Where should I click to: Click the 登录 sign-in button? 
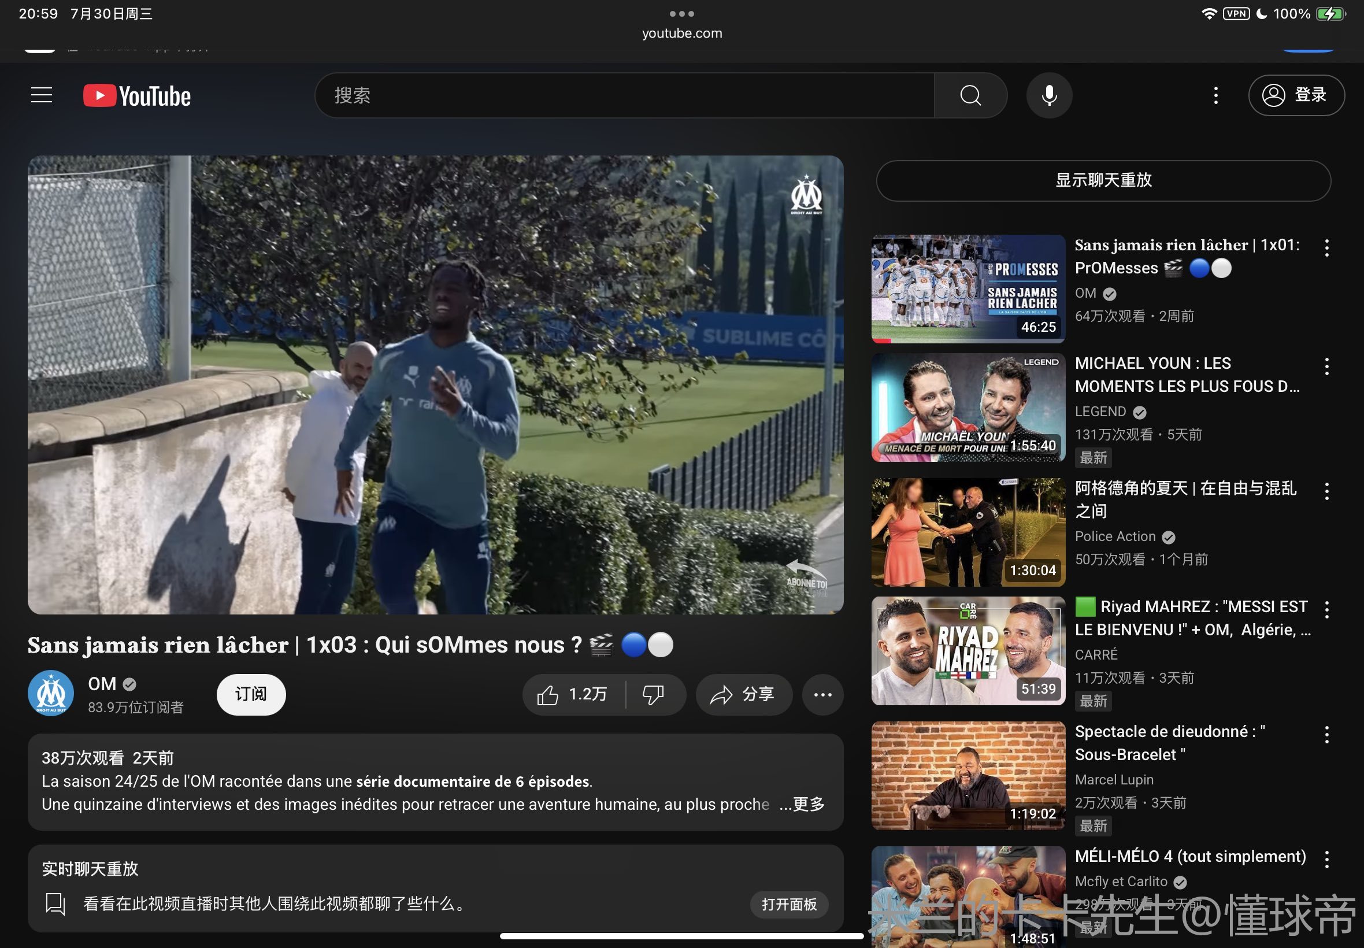point(1296,95)
